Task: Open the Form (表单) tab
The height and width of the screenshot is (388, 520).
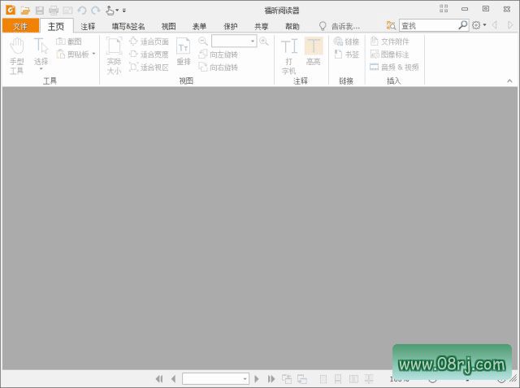Action: tap(199, 26)
